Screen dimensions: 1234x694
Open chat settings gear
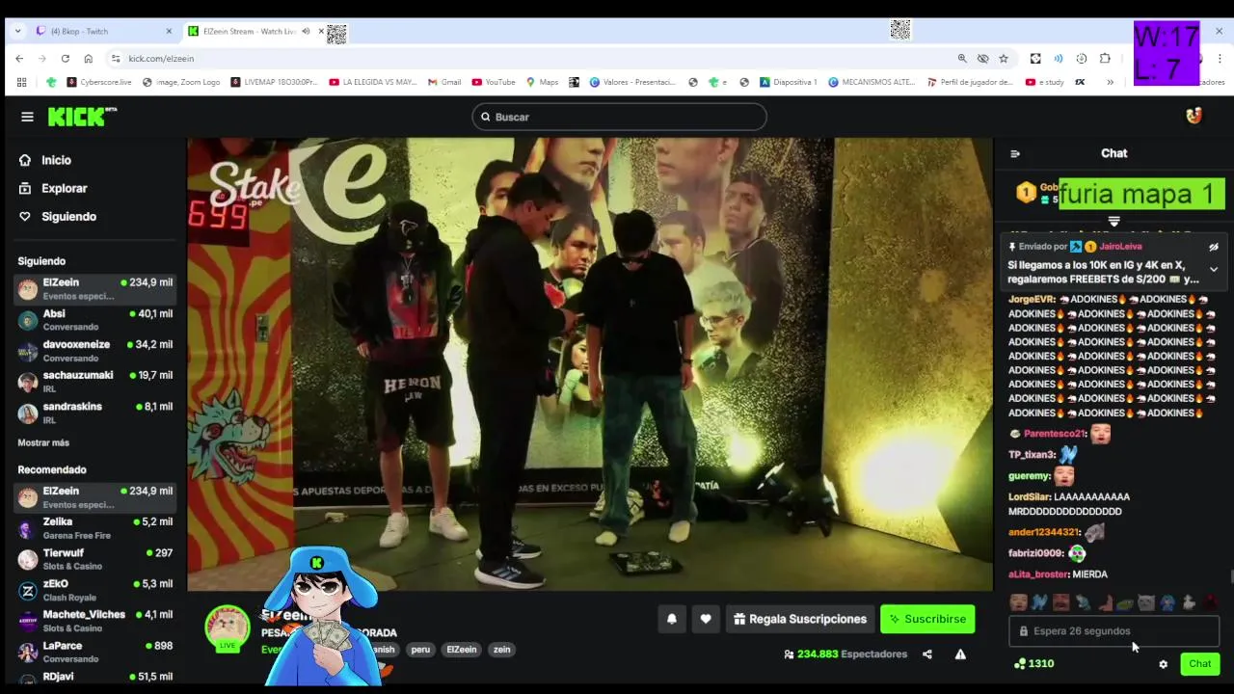click(1164, 664)
